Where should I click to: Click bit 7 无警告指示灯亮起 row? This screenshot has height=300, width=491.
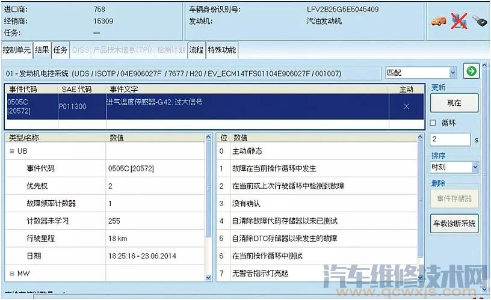point(317,274)
